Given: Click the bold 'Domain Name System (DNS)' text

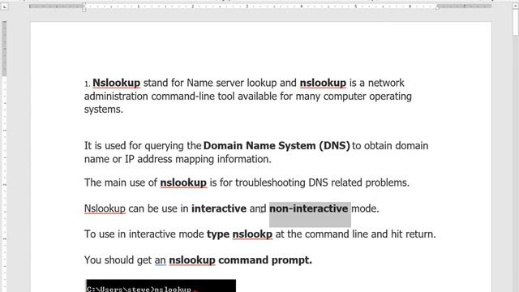Looking at the screenshot, I should (x=277, y=146).
